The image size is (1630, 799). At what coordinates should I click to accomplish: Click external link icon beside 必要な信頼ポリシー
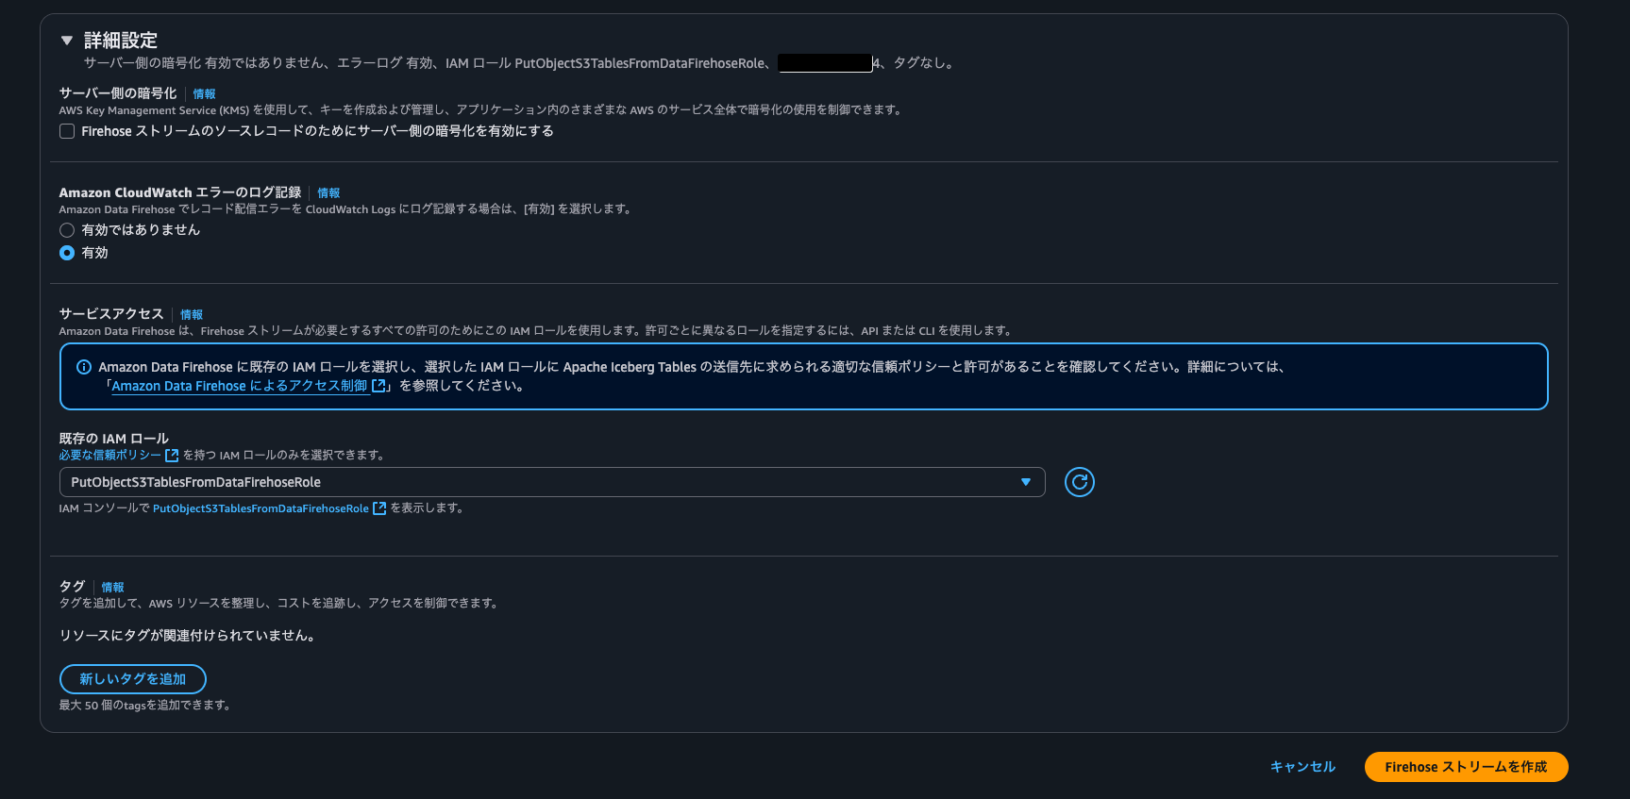[x=172, y=455]
